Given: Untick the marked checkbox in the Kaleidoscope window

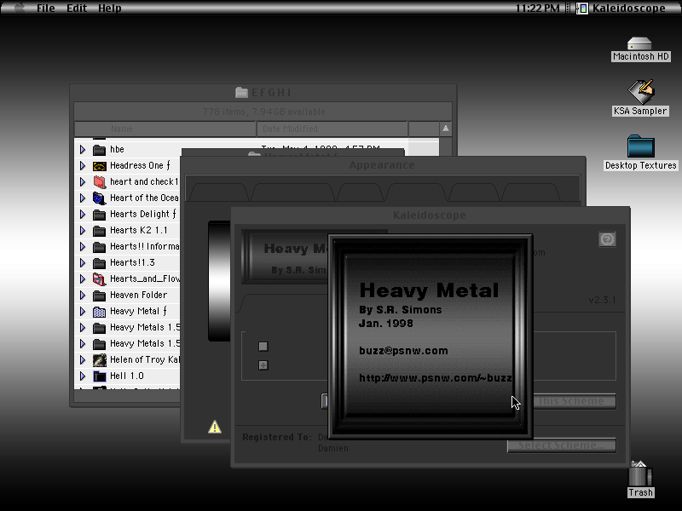Looking at the screenshot, I should (x=263, y=365).
